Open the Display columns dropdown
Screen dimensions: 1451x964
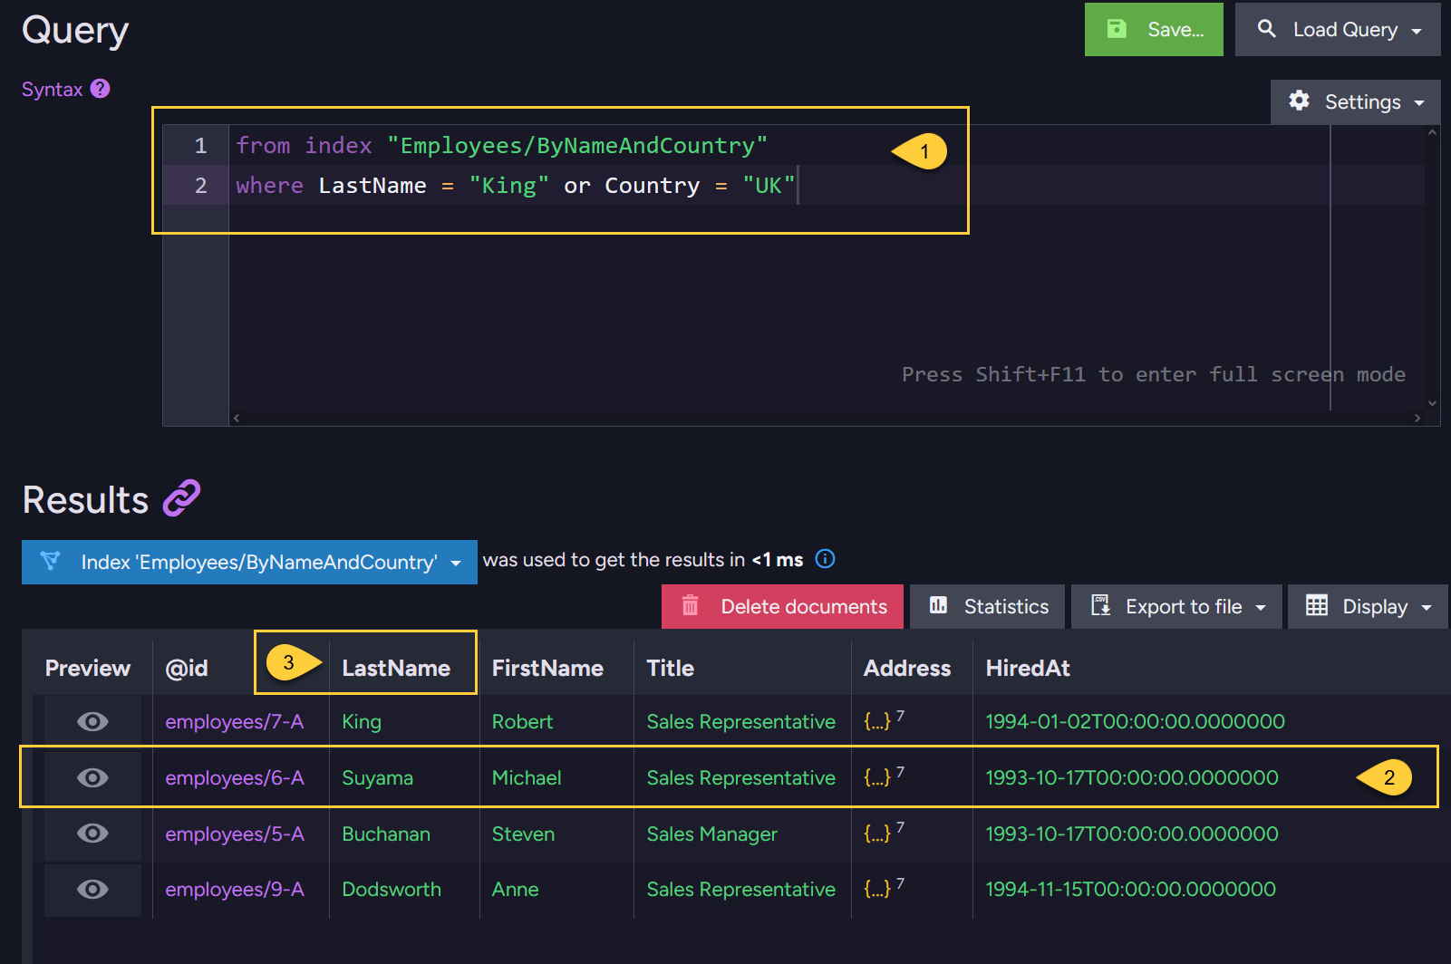pos(1368,606)
